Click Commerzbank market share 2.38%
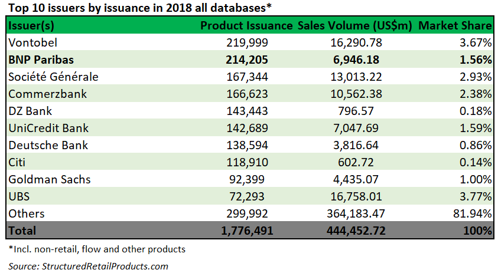Screen dimensions: 498x273 476,94
